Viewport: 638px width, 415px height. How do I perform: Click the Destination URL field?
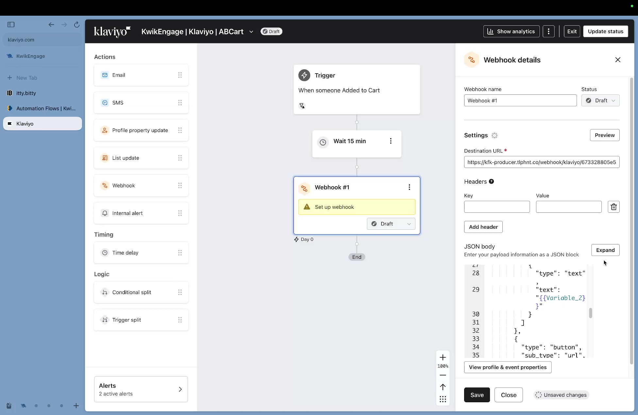tap(542, 162)
